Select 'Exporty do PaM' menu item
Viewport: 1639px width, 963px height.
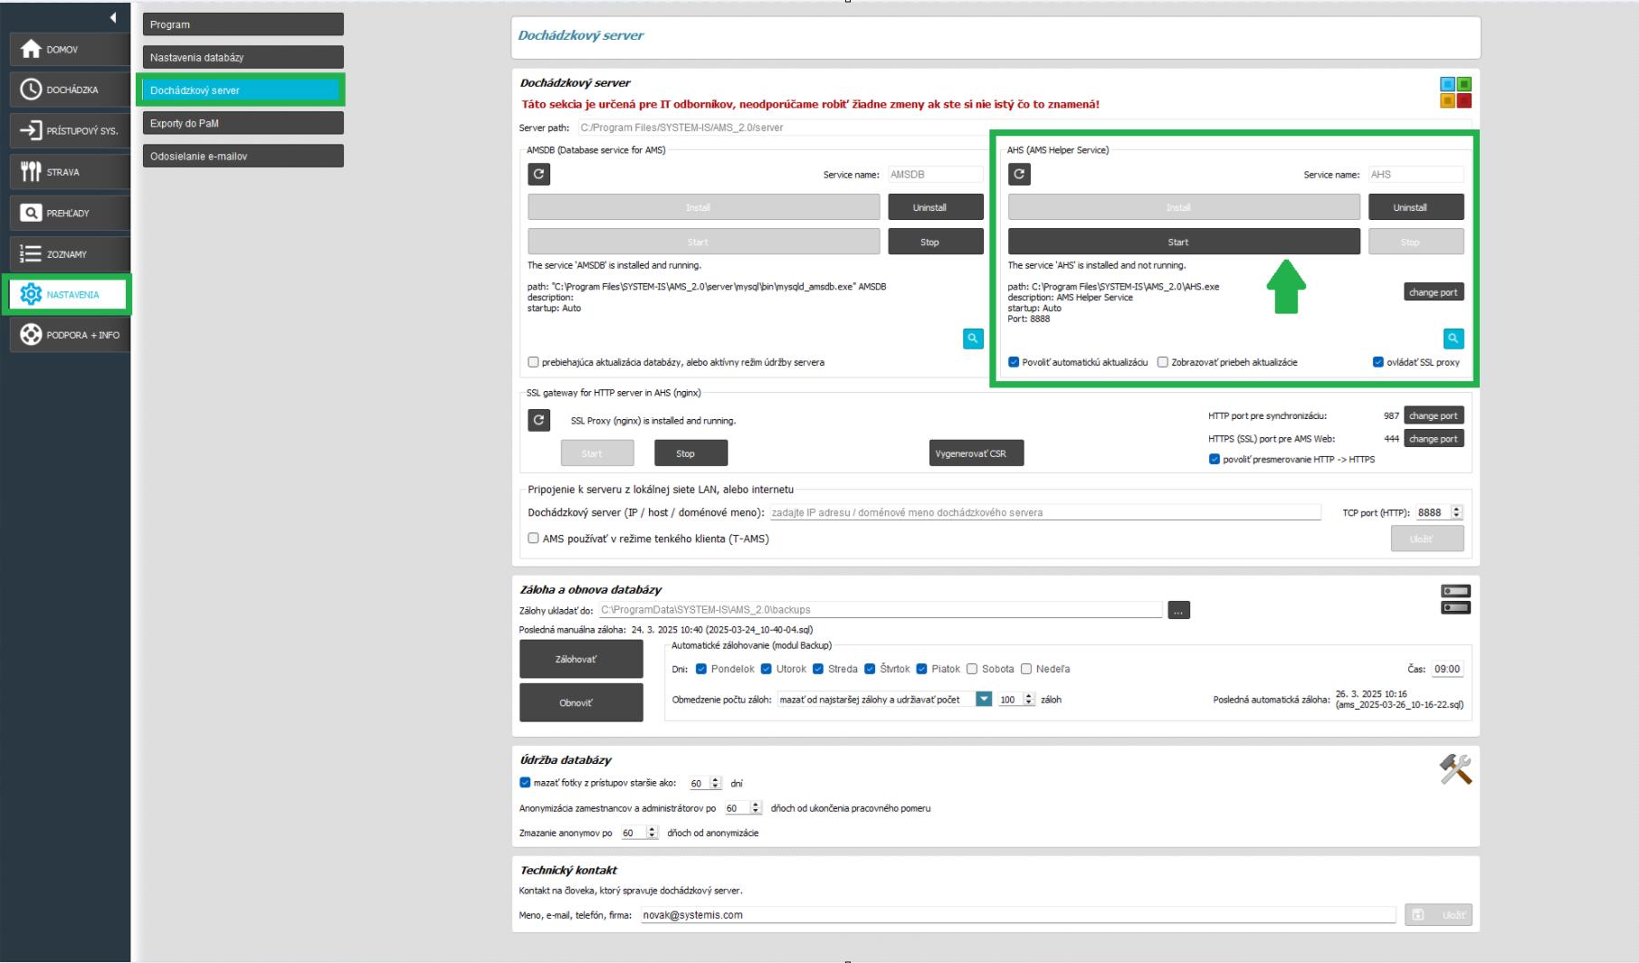243,123
